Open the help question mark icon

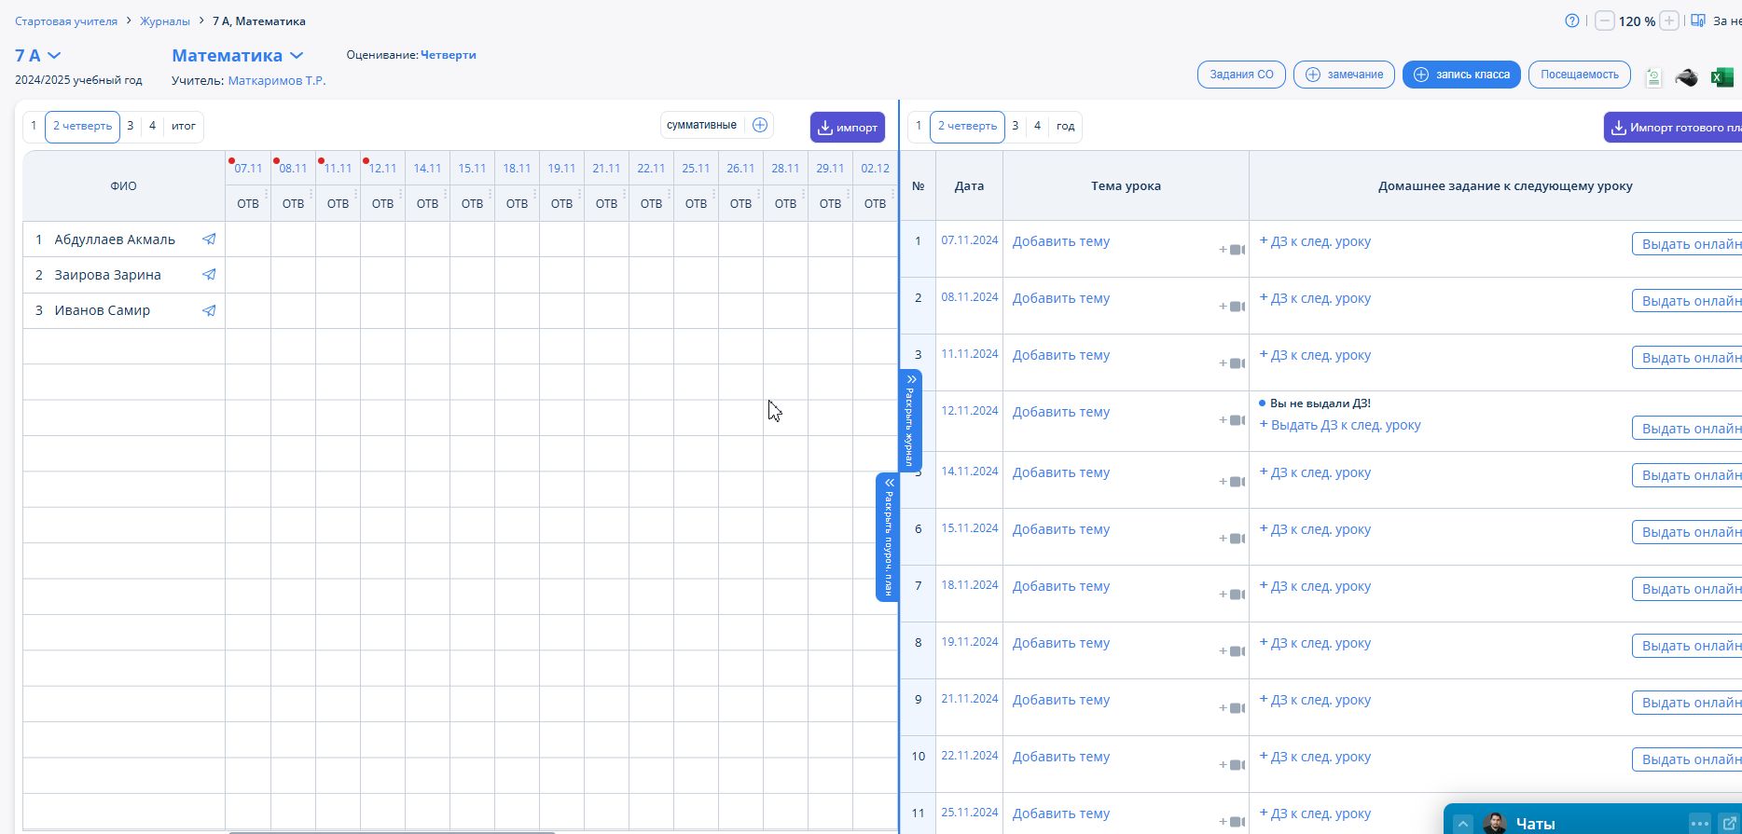[x=1572, y=21]
